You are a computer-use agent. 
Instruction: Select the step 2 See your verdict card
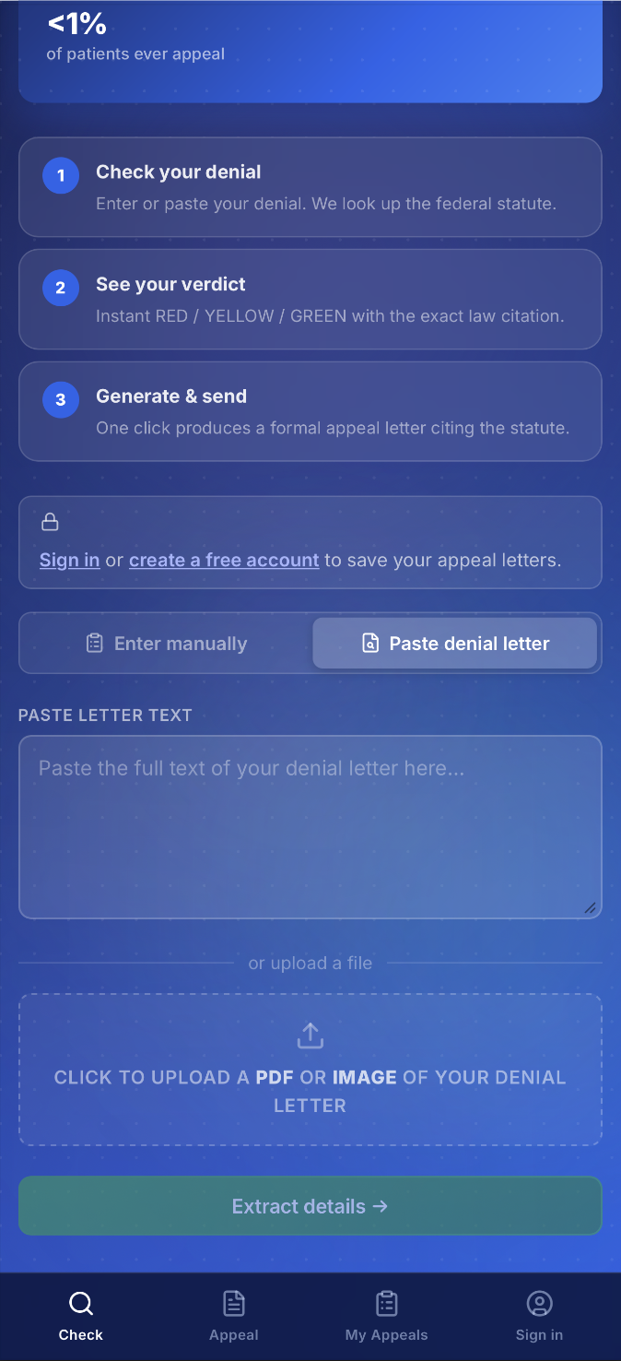(310, 300)
